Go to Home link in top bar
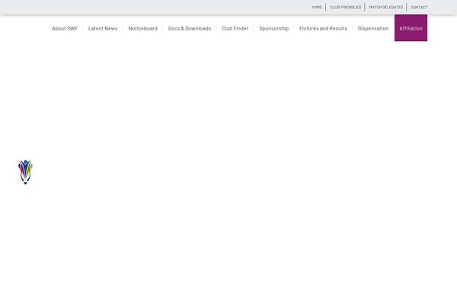457x304 pixels. [317, 7]
